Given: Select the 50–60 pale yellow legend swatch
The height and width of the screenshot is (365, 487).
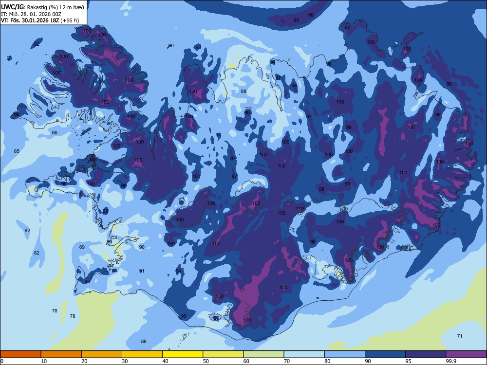Looking at the screenshot, I should 223,354.
